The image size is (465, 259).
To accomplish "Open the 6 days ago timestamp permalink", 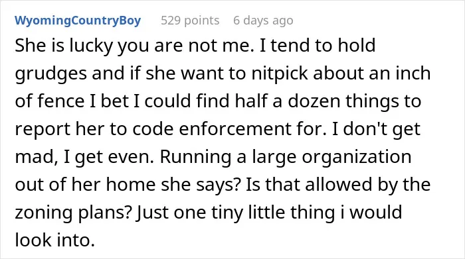I will coord(263,21).
